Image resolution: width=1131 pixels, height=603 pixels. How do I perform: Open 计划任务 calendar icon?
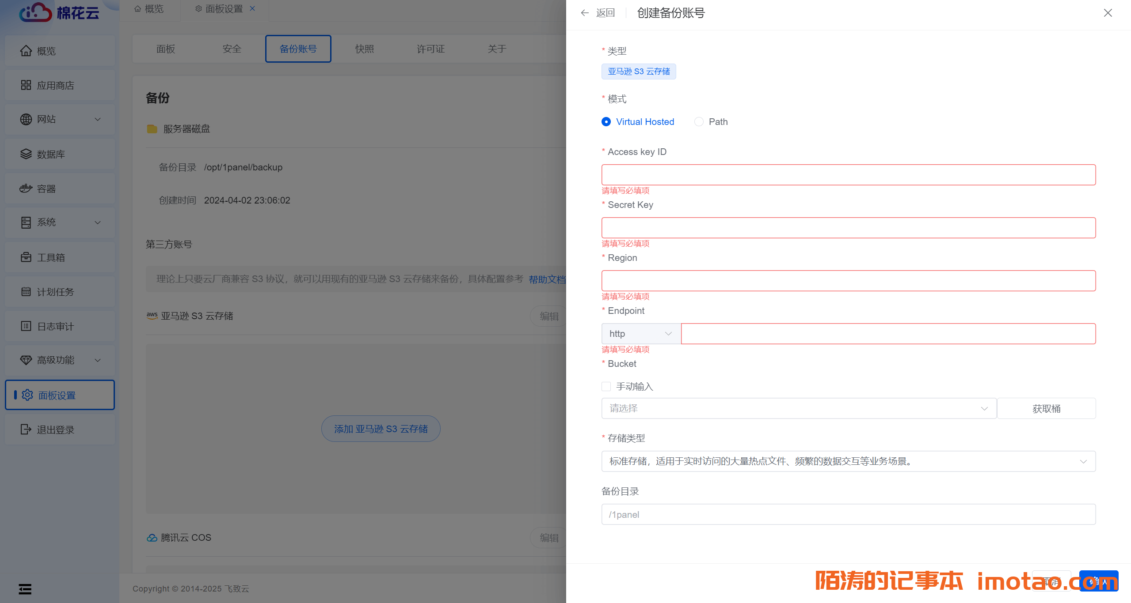pos(26,291)
